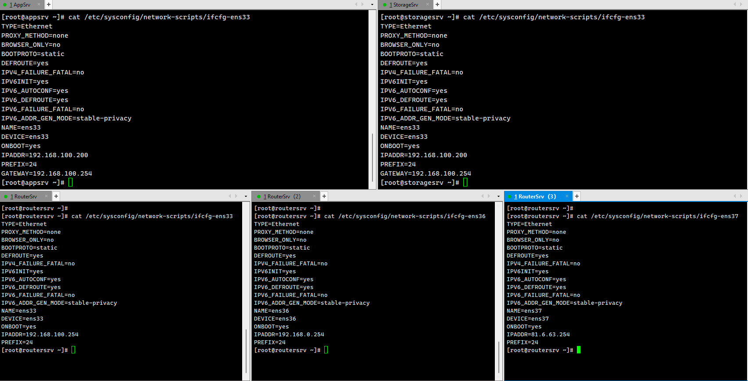
Task: Click the command prompt cursor in RouterSrv (3)
Action: click(579, 350)
